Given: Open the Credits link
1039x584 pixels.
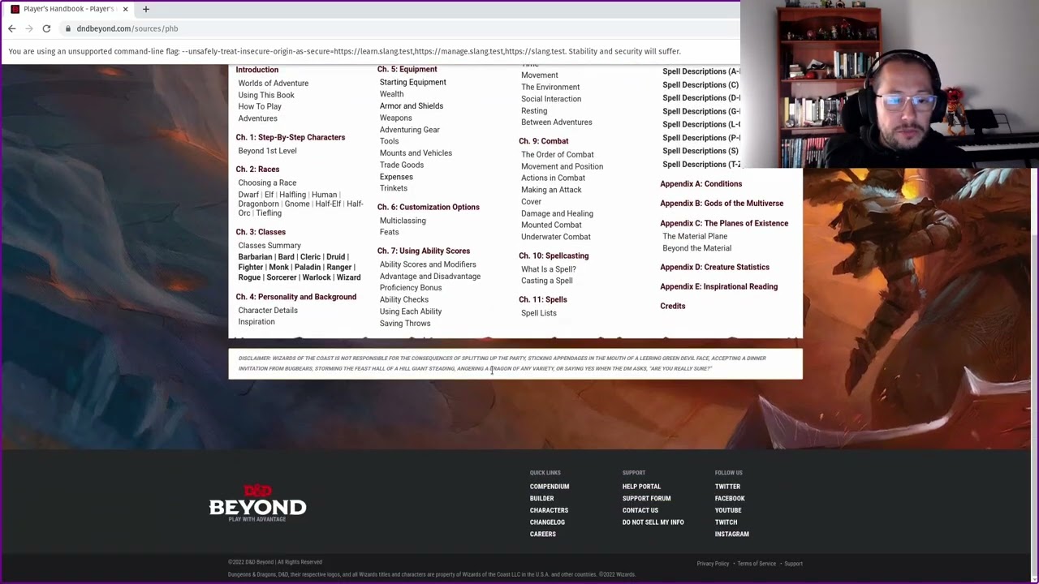Looking at the screenshot, I should tap(673, 306).
